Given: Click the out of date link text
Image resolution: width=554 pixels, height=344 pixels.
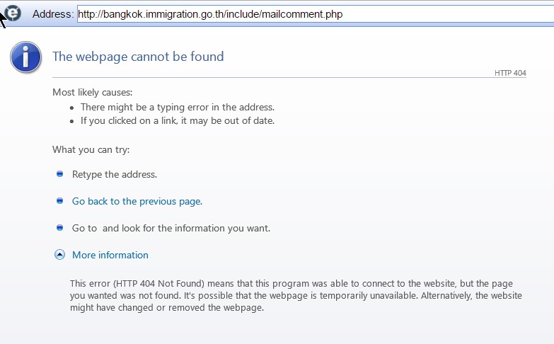Looking at the screenshot, I should pyautogui.click(x=178, y=121).
